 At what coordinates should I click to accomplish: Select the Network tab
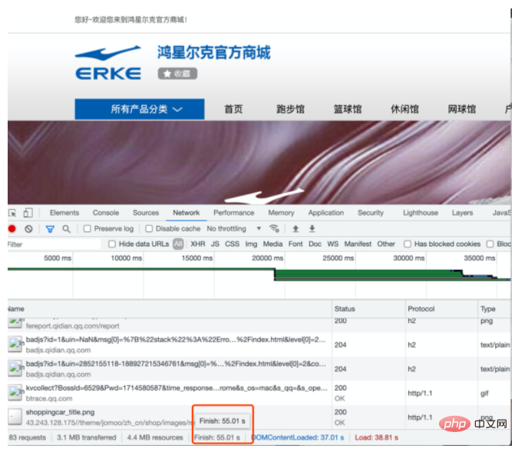(x=187, y=213)
